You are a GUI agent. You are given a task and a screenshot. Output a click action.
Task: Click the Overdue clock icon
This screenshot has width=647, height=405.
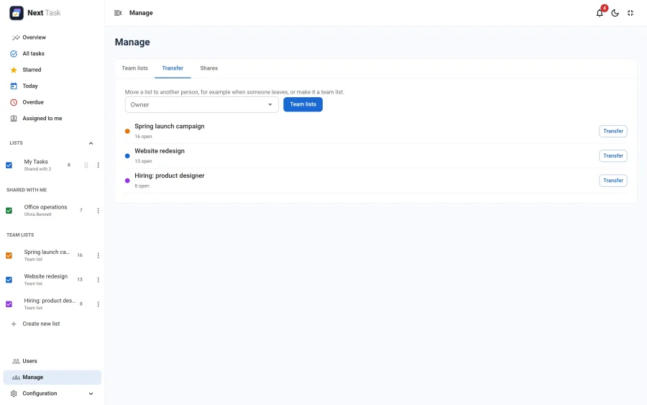pos(14,102)
